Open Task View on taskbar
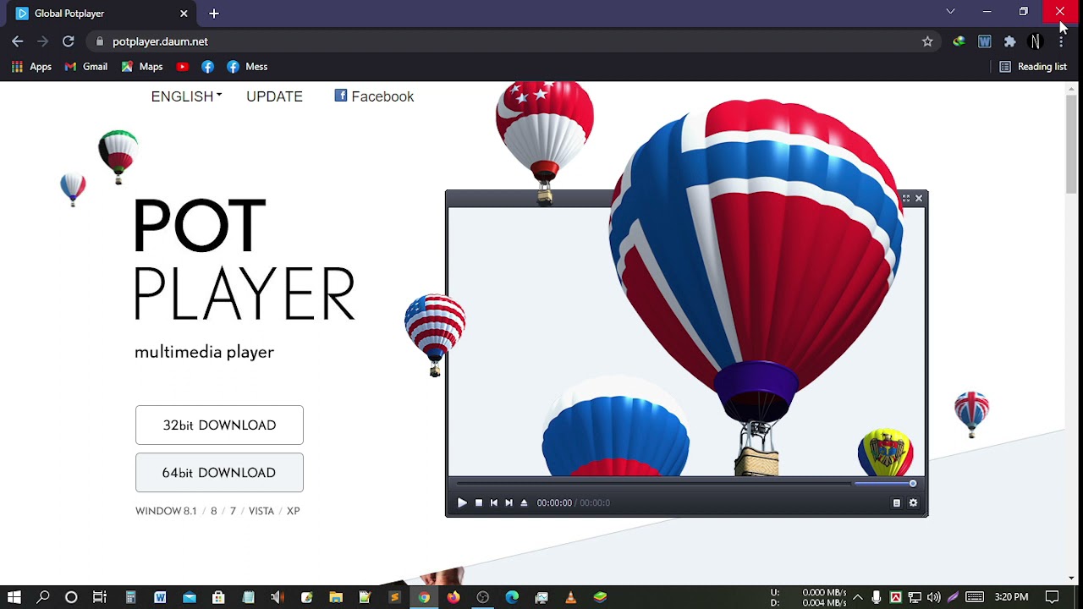The width and height of the screenshot is (1083, 609). point(100,597)
